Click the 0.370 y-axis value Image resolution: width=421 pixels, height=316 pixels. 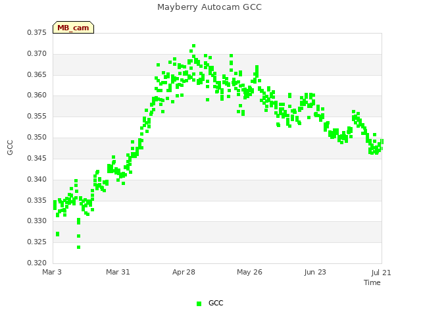pyautogui.click(x=37, y=54)
